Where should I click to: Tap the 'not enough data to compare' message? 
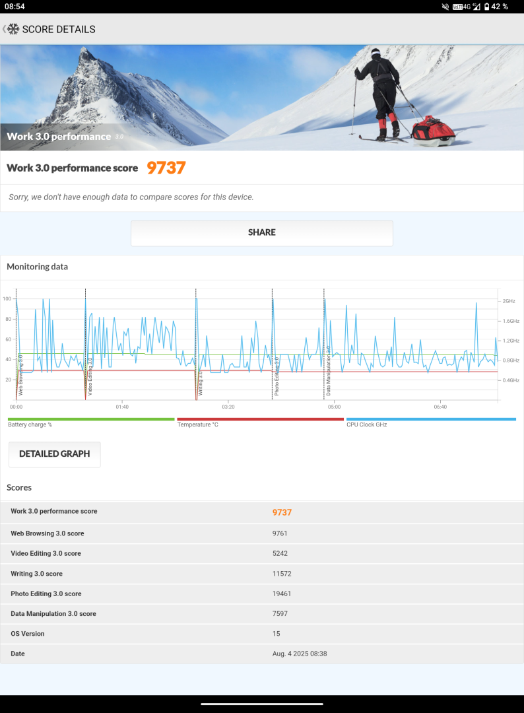[x=131, y=197]
